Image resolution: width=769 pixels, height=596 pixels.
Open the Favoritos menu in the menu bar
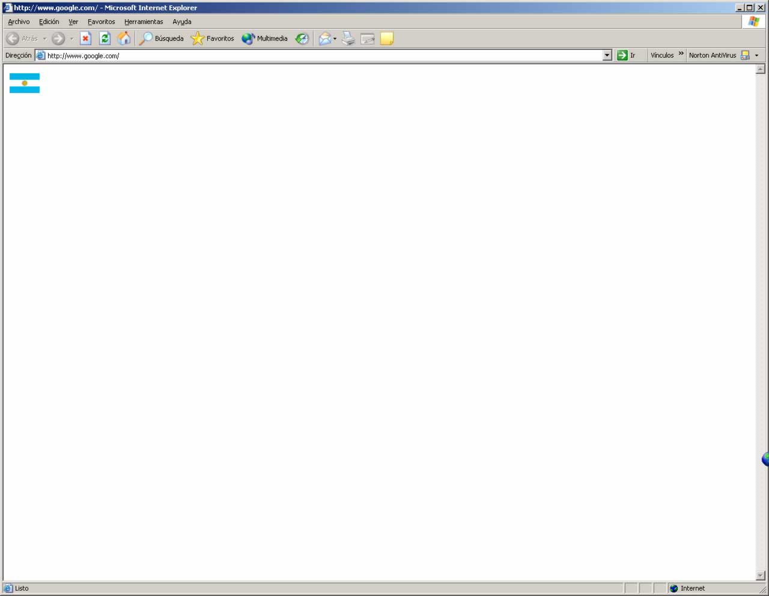click(102, 22)
